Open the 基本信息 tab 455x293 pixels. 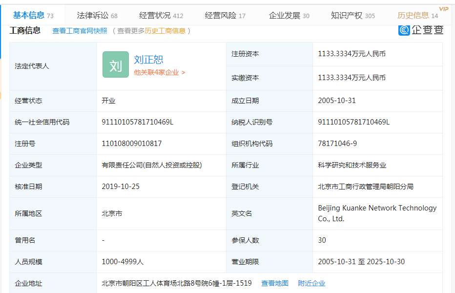tap(33, 15)
